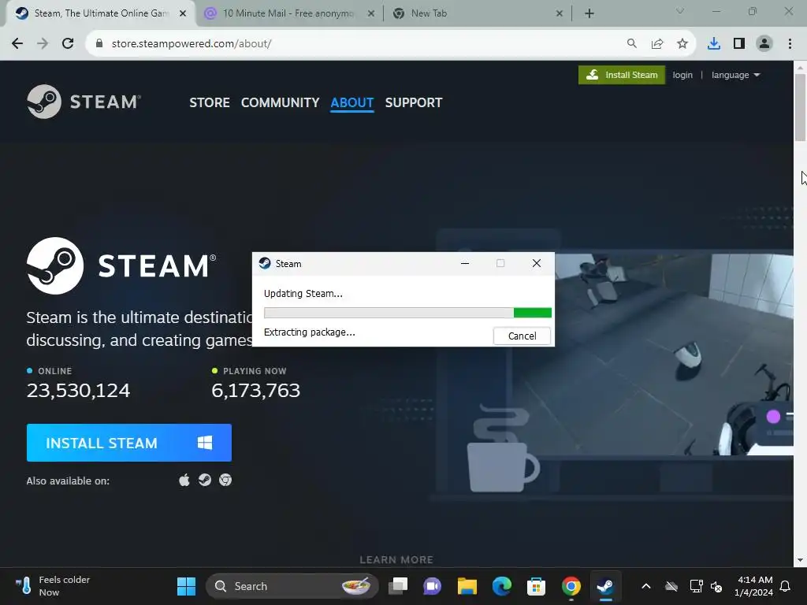Open the tab search chevron
This screenshot has height=605, width=807.
(x=680, y=11)
